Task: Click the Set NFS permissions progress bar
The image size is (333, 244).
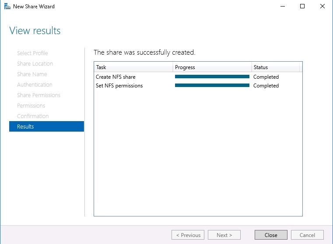Action: pyautogui.click(x=212, y=85)
